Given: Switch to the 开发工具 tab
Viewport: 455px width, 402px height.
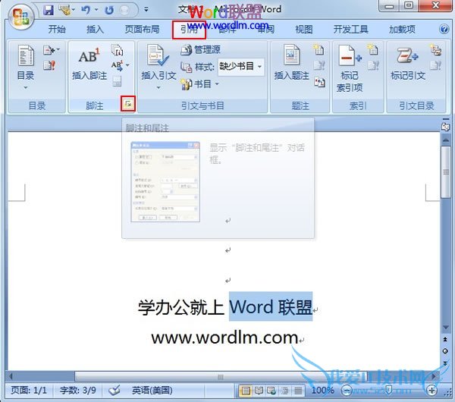Looking at the screenshot, I should point(351,29).
